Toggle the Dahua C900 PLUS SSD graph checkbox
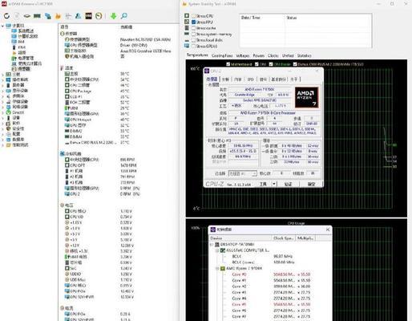The image size is (412, 321). (x=295, y=64)
